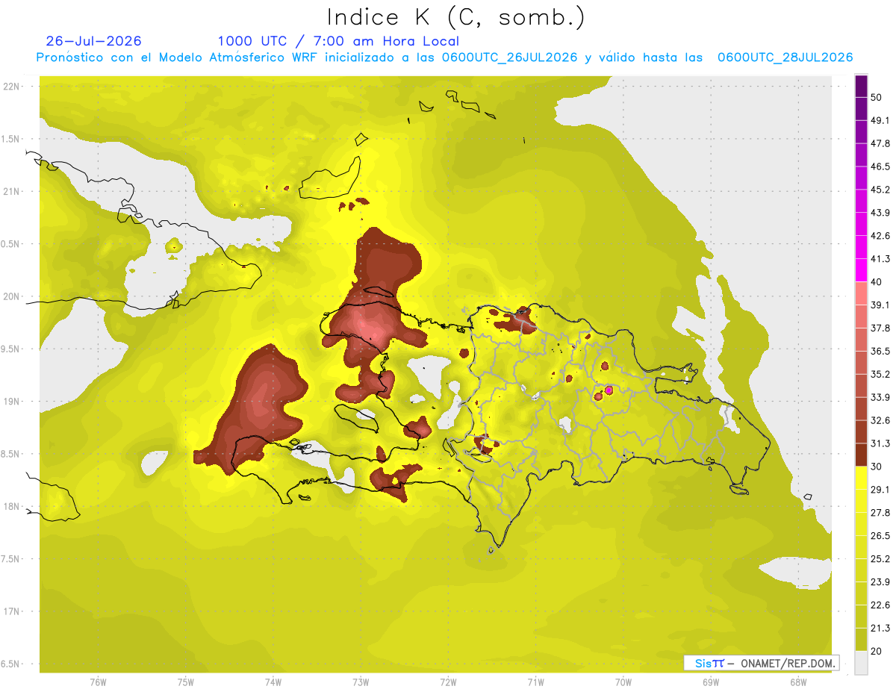Viewport: 896px width, 692px height.
Task: Click the '18N' latitude label
Action: (11, 506)
